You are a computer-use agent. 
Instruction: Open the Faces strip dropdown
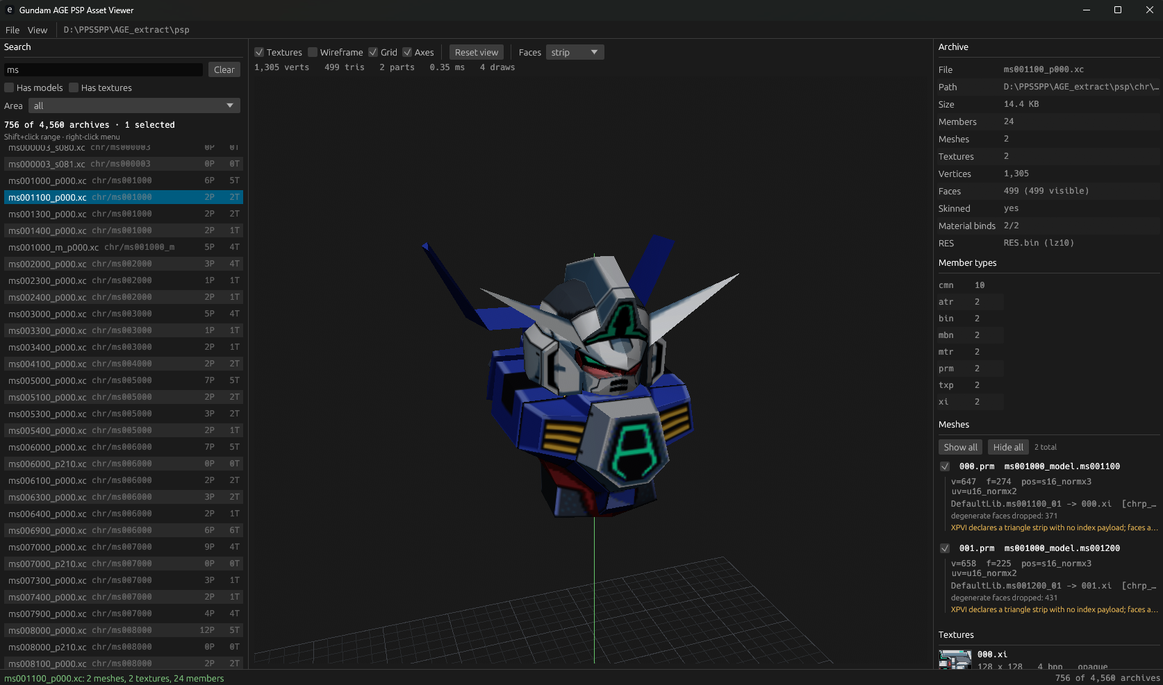point(575,52)
